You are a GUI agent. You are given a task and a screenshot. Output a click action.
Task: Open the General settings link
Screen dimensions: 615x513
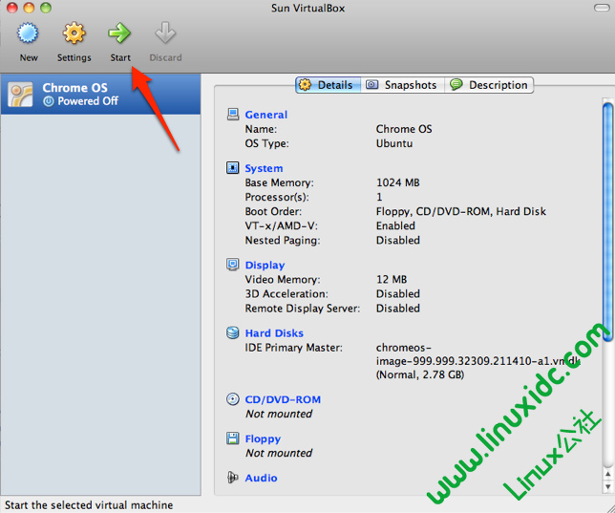point(265,115)
